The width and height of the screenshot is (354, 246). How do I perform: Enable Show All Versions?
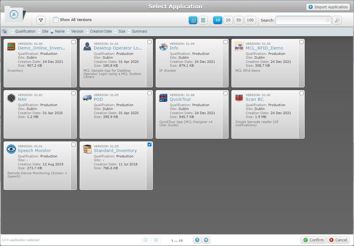[x=56, y=20]
